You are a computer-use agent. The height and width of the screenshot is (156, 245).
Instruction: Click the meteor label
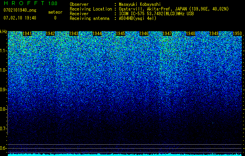click(x=55, y=12)
